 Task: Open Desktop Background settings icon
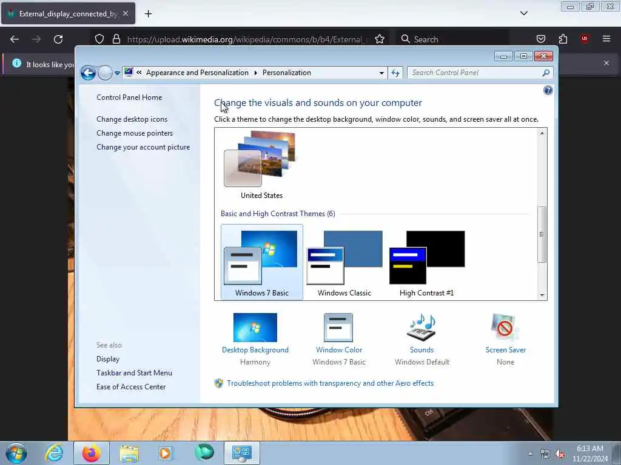255,328
